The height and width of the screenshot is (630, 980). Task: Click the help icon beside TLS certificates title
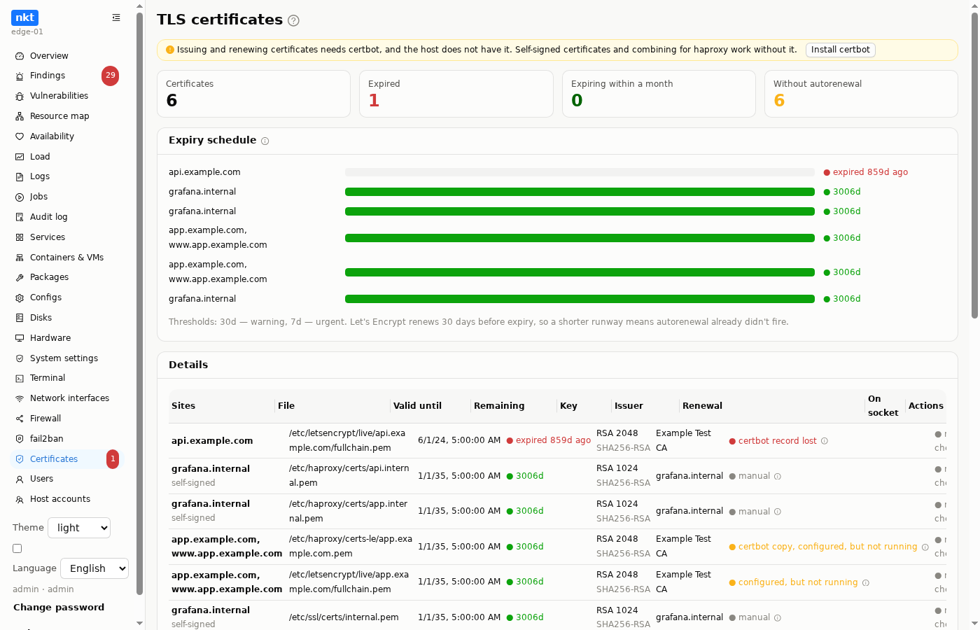294,20
